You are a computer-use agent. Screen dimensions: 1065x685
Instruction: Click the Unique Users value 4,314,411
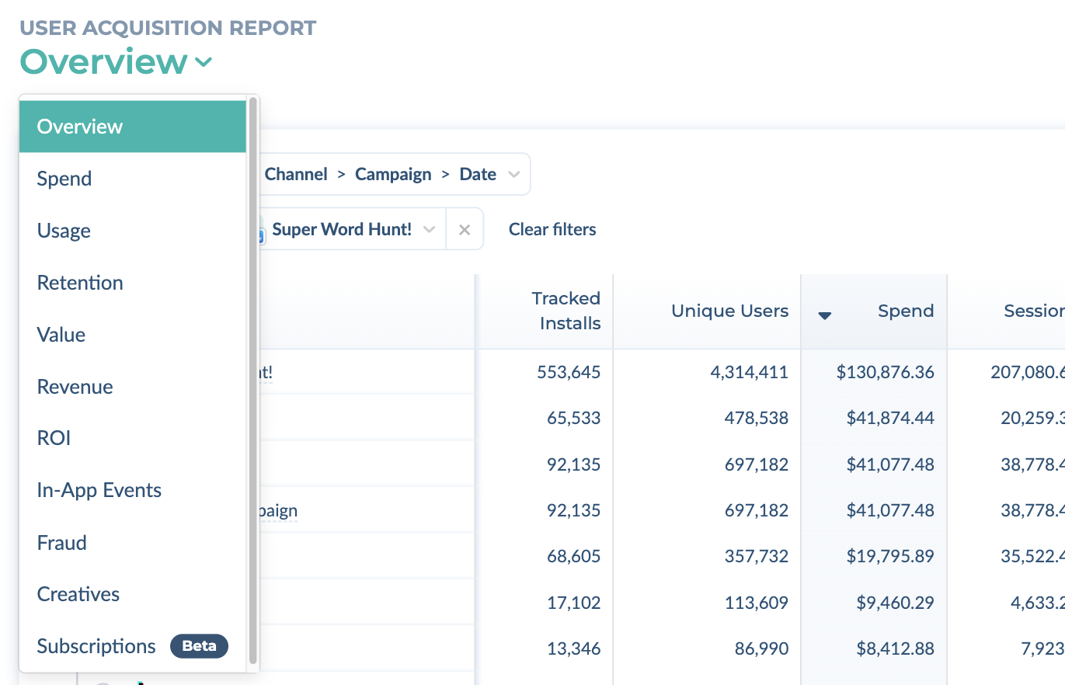click(749, 372)
